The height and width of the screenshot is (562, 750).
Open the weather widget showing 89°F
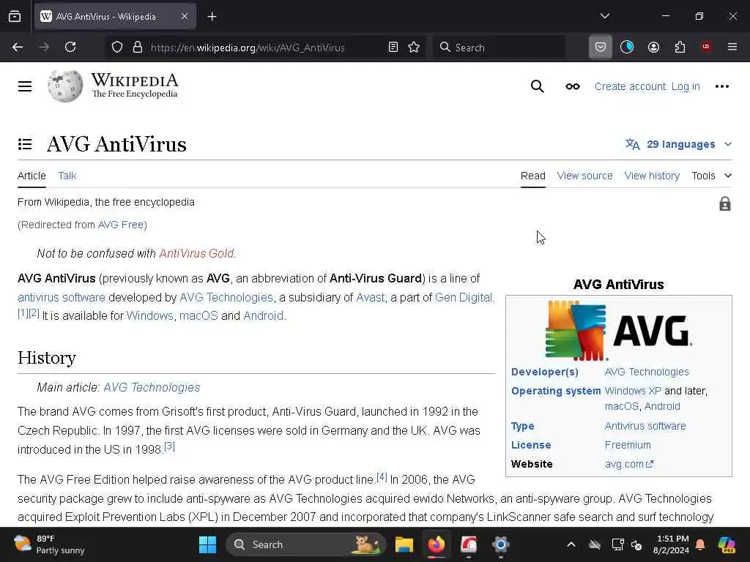49,544
